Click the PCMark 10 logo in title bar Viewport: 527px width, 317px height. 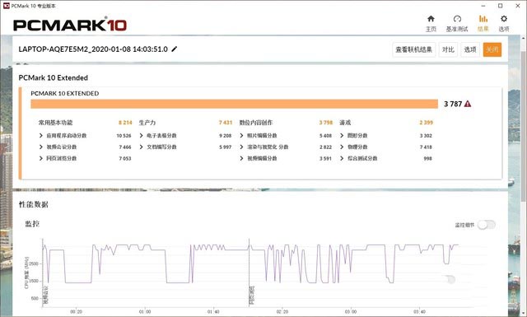[6, 6]
